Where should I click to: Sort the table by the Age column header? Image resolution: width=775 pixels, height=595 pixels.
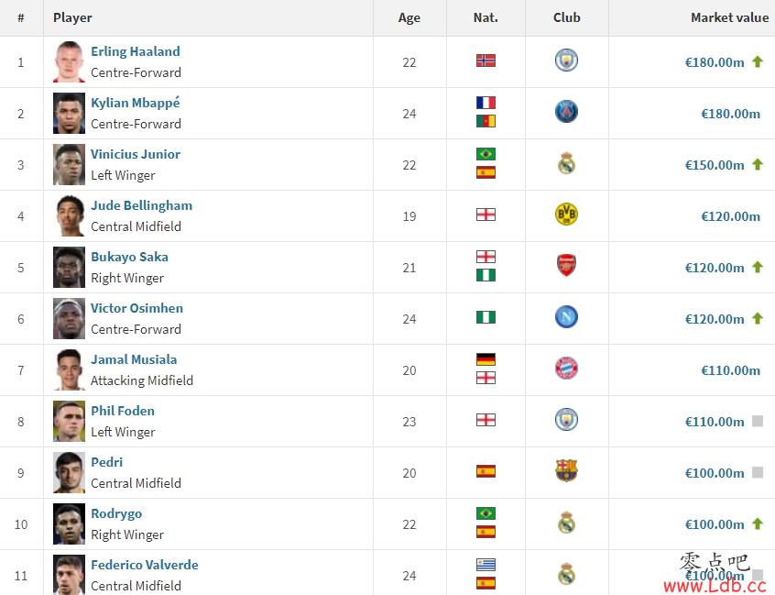pos(409,17)
